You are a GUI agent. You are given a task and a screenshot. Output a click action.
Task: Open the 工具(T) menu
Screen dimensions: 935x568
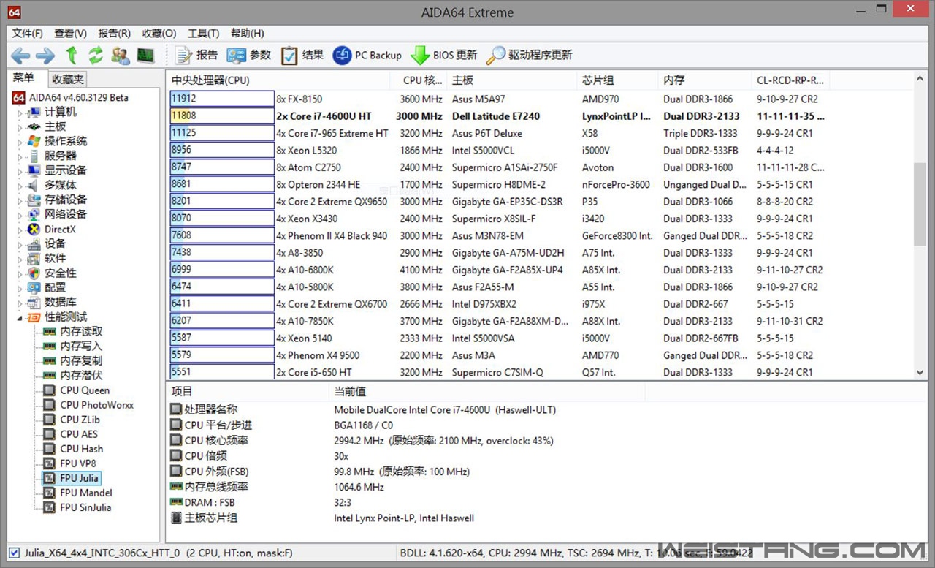click(203, 33)
